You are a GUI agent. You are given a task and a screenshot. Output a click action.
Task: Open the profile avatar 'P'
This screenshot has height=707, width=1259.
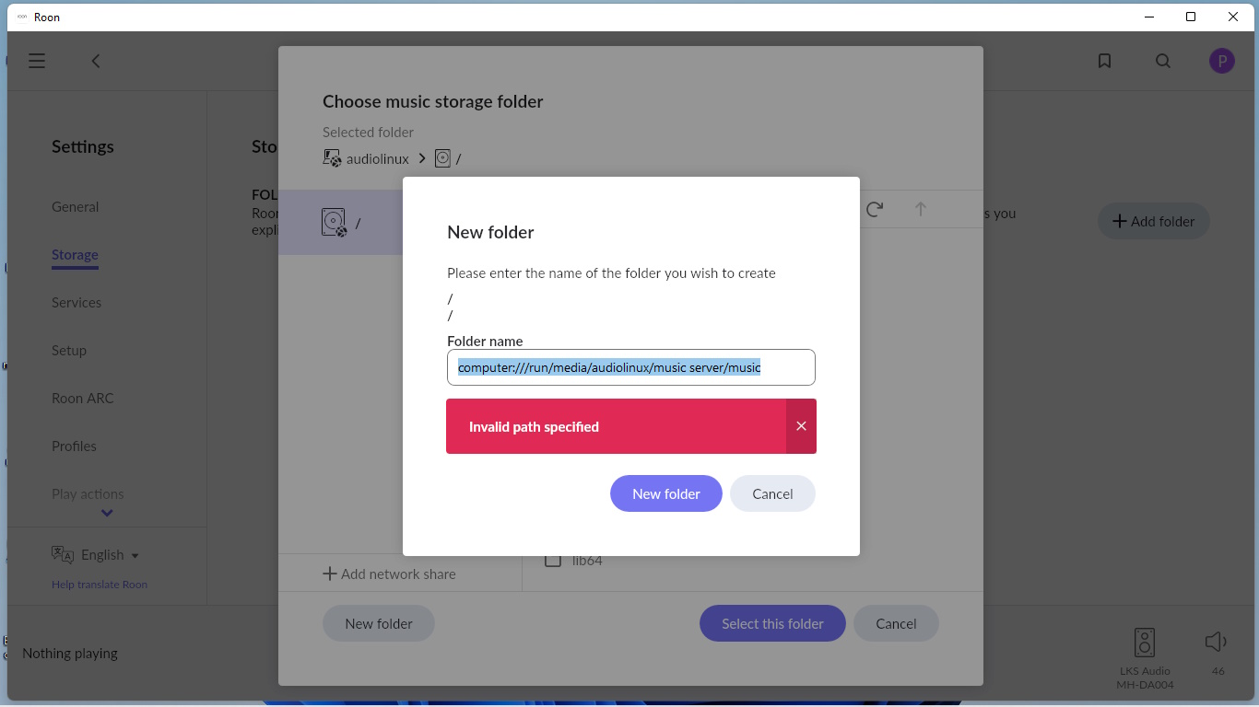[x=1222, y=61]
